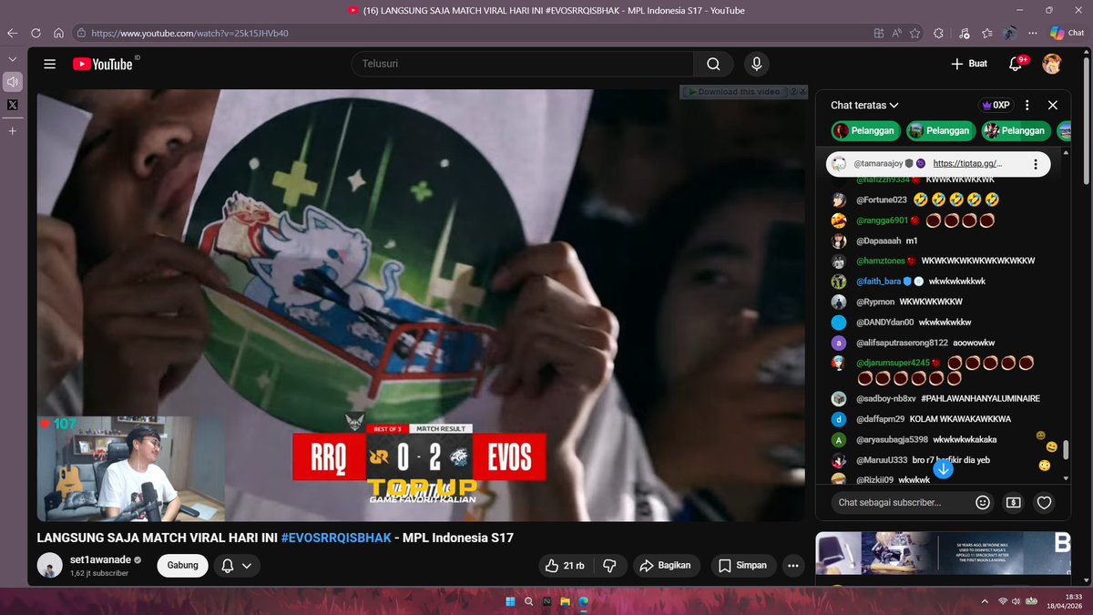Open browser extensions puzzle icon
Screen dimensions: 1093x615
939,33
